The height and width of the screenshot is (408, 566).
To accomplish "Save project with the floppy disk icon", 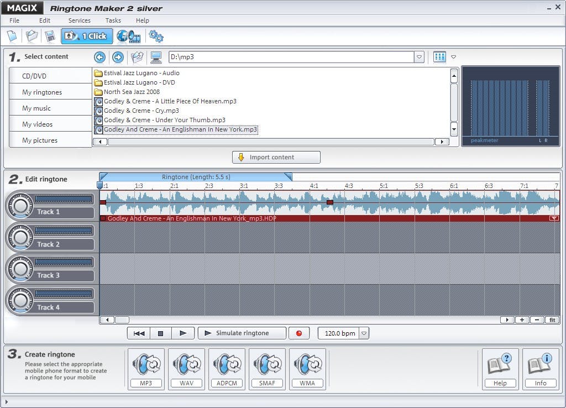I will pyautogui.click(x=50, y=36).
